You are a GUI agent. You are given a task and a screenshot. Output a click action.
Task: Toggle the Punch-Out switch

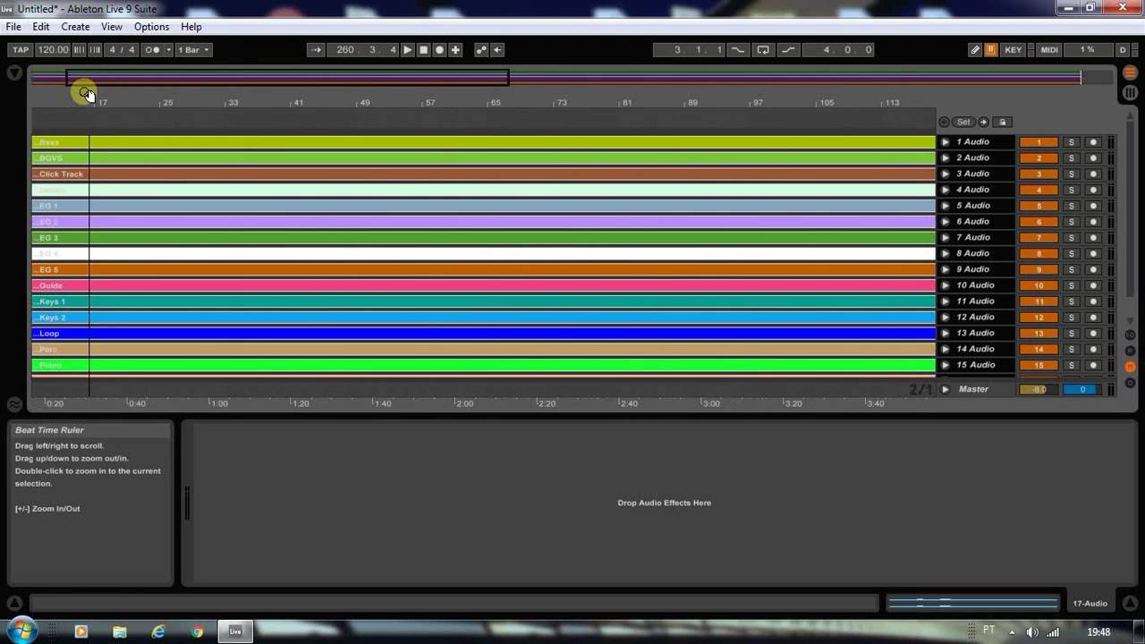coord(788,50)
